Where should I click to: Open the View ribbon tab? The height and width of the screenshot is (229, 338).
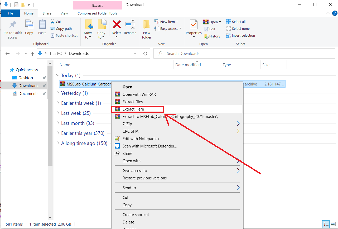click(64, 13)
